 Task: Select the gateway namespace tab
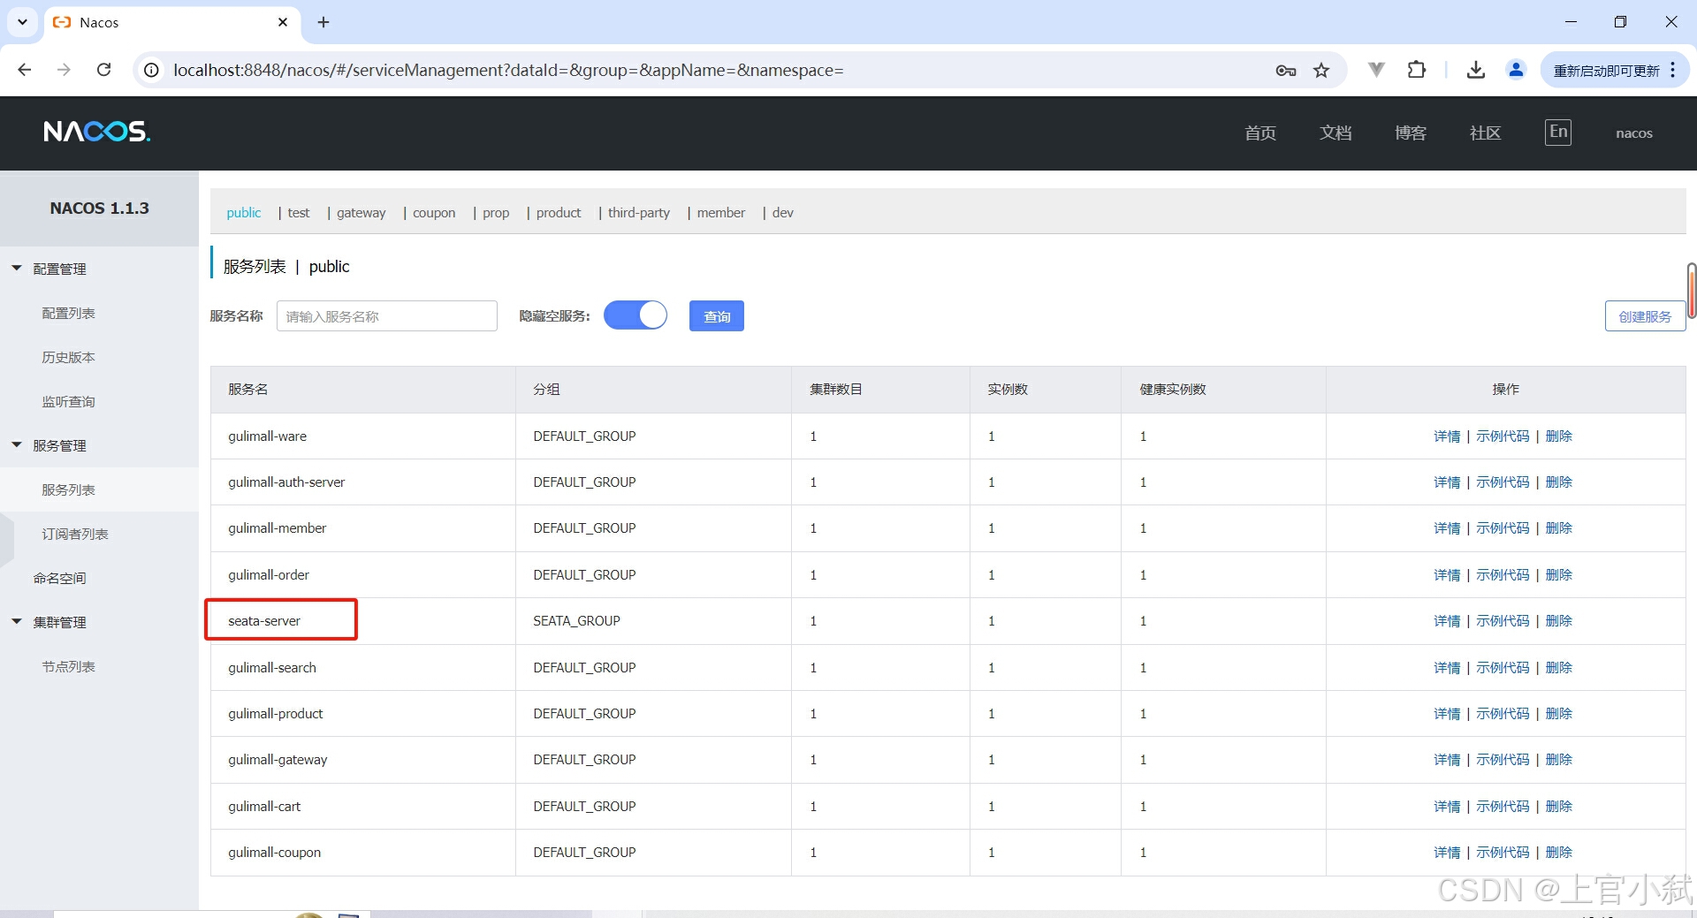[361, 213]
